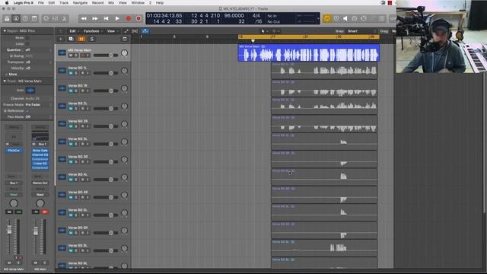Adjust the MS Main channel strip fader
The height and width of the screenshot is (274, 487).
tap(36, 231)
